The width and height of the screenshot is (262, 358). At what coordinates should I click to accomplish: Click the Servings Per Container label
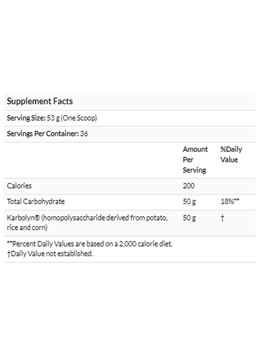(42, 134)
